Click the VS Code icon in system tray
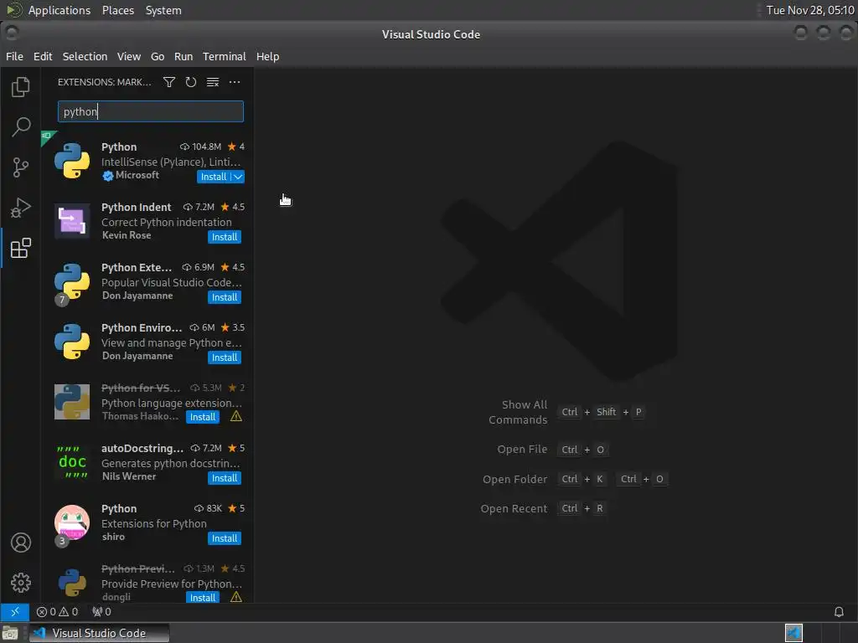 click(793, 633)
